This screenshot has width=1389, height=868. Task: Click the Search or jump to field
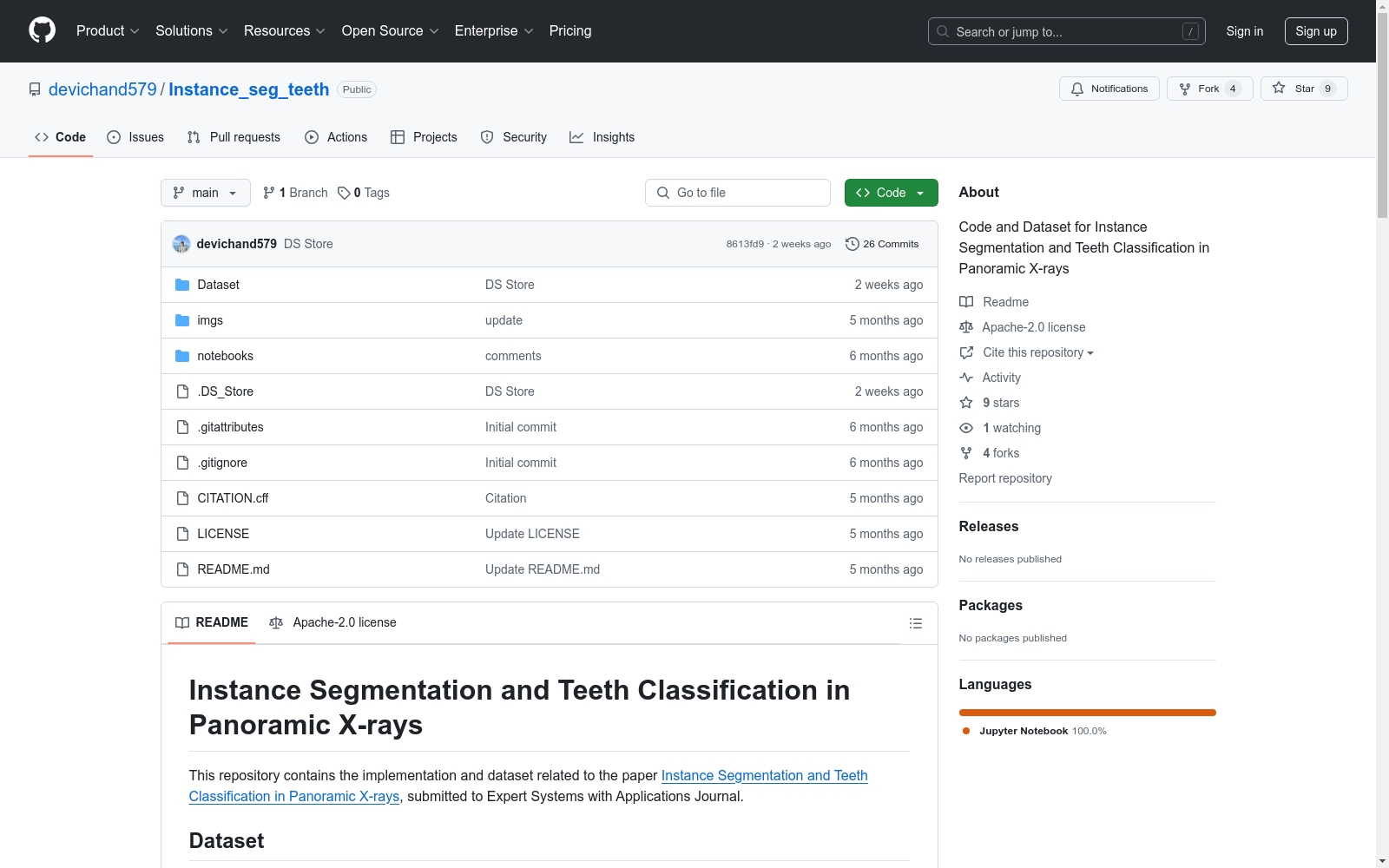click(1067, 31)
